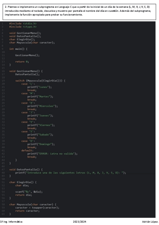Click the scanf("%c", &dia); line
159x225 pixels.
click(x=29, y=192)
